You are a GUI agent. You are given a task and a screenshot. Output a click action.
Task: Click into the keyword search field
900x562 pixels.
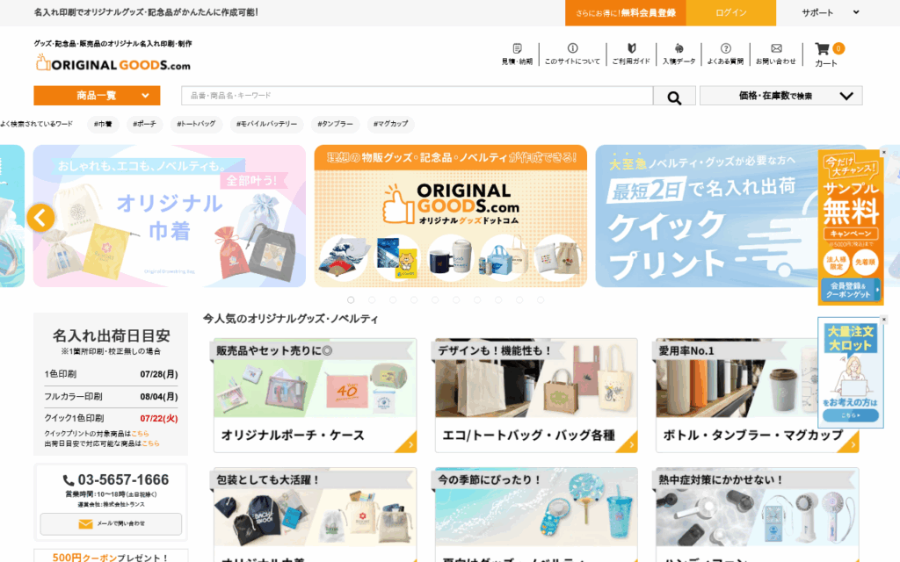[x=417, y=96]
